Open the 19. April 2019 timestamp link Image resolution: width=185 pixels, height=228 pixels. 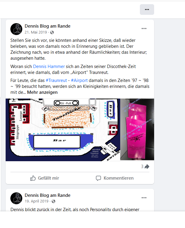tap(37, 201)
